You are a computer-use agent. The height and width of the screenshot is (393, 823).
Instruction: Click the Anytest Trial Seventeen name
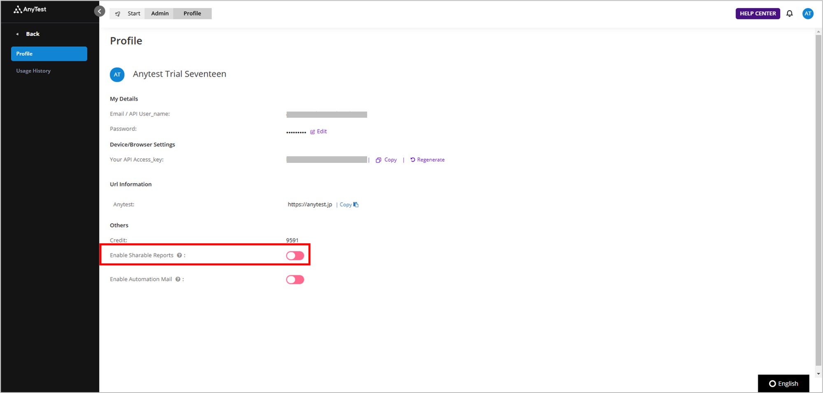[x=179, y=74]
